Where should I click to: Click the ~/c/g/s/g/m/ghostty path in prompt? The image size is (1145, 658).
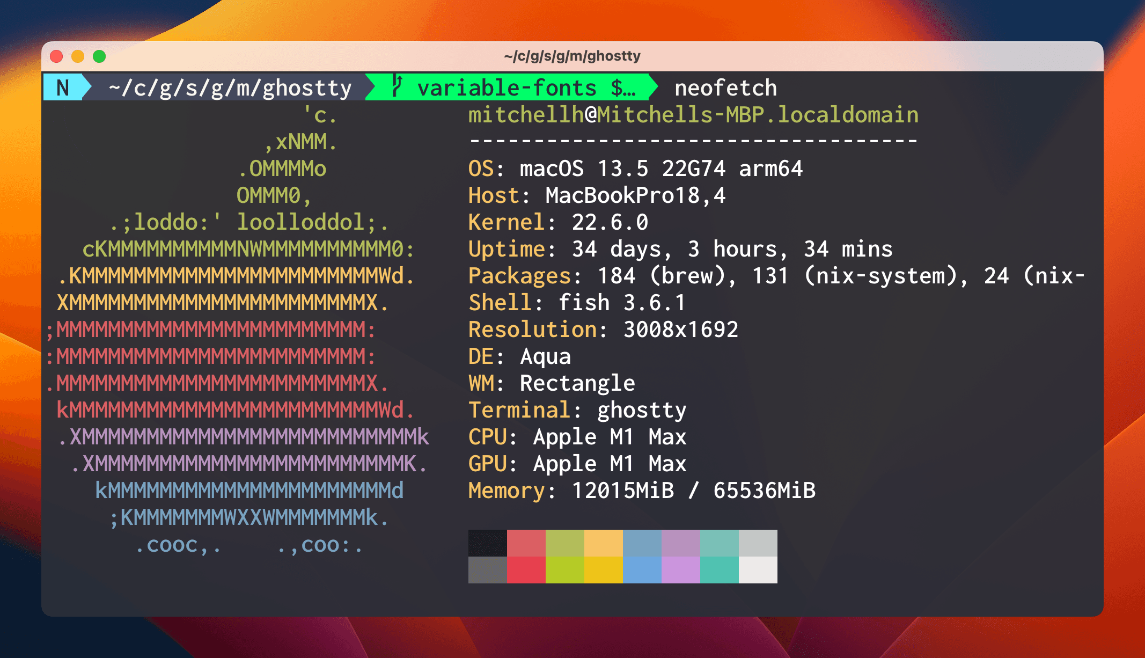[230, 87]
